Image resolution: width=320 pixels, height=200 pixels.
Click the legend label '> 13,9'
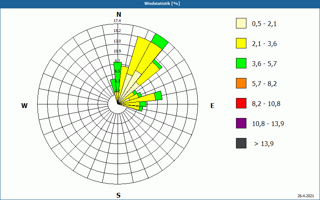(x=264, y=144)
